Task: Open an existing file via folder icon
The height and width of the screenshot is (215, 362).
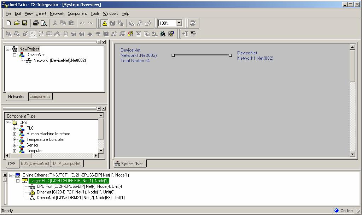Action: coord(17,23)
